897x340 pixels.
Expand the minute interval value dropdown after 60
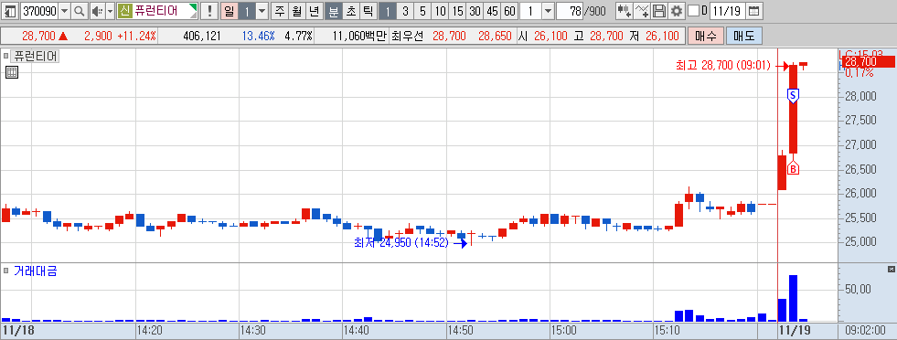pyautogui.click(x=548, y=11)
